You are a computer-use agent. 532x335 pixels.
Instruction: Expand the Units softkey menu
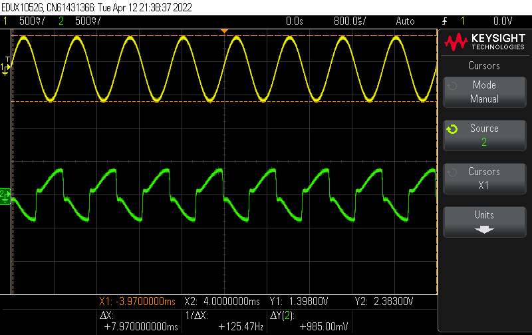pyautogui.click(x=484, y=222)
